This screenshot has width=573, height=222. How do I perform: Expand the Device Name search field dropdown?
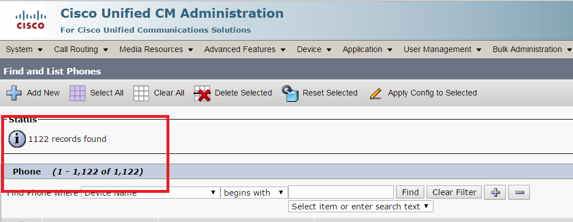[x=150, y=192]
